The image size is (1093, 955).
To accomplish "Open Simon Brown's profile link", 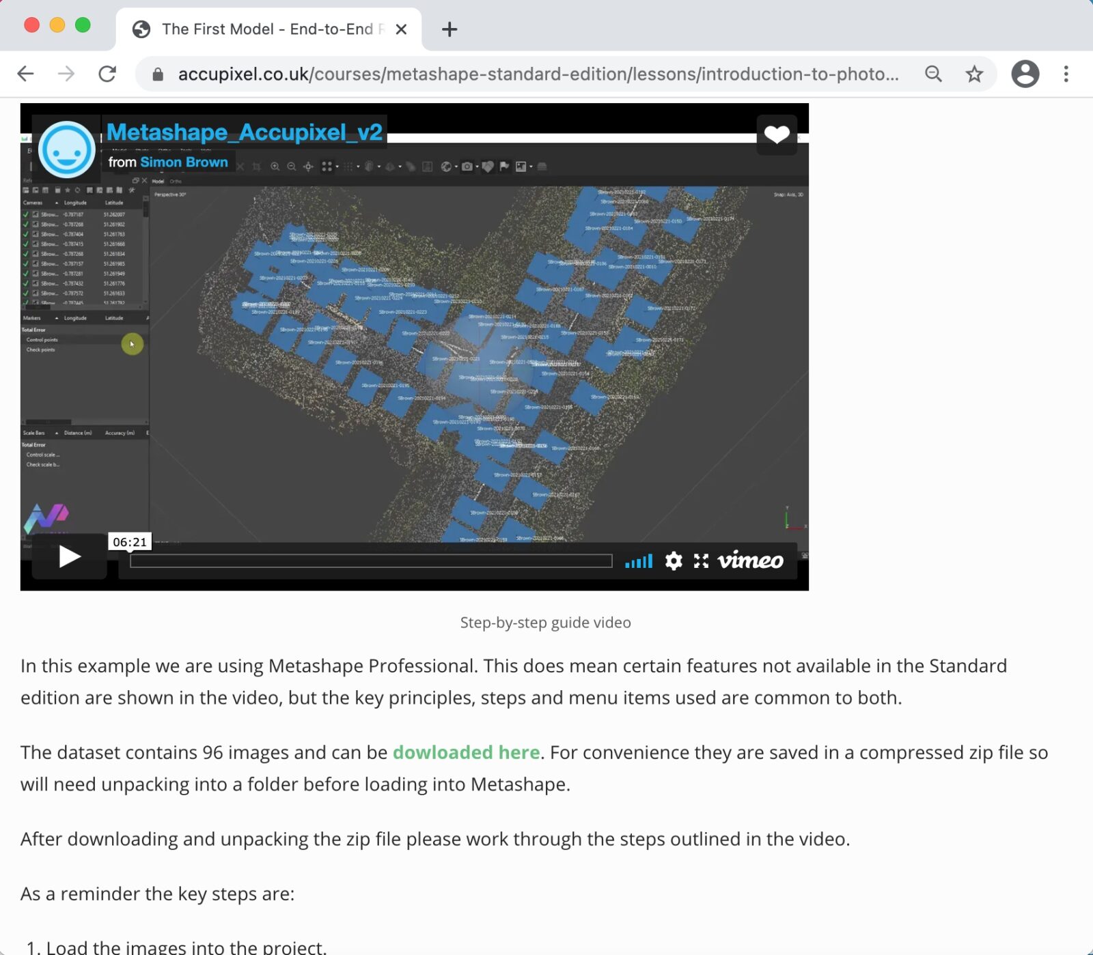I will (184, 162).
